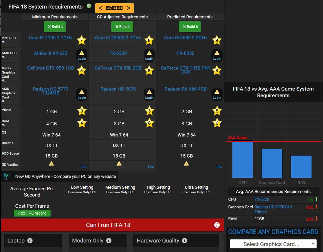This screenshot has width=323, height=252.
Task: Click GD Verdict warning icon in GD Adjusted column
Action: pyautogui.click(x=119, y=163)
